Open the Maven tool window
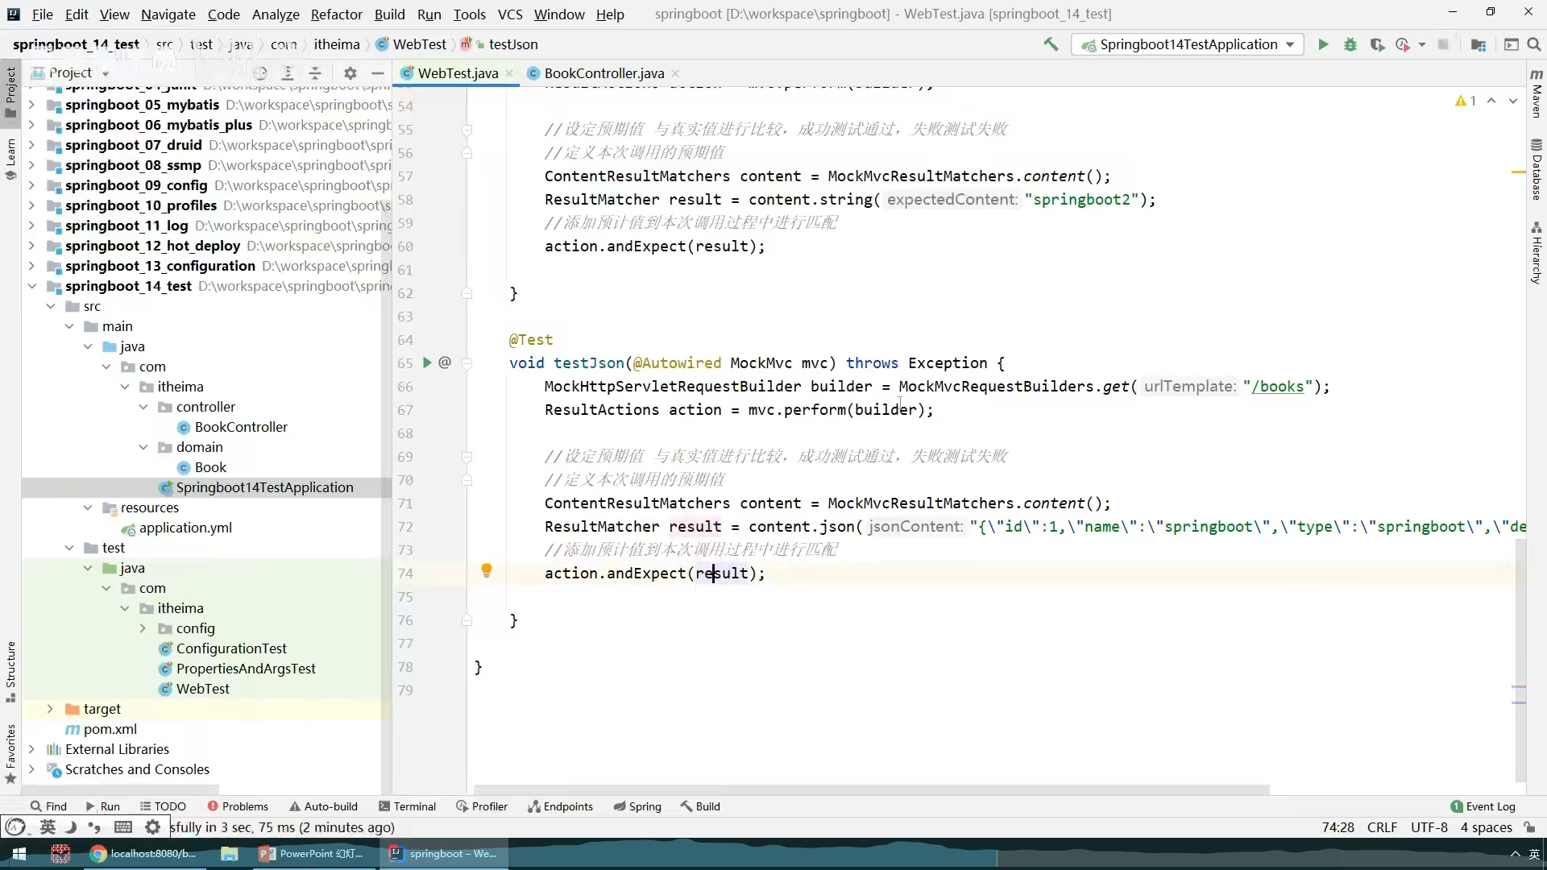 coord(1537,97)
